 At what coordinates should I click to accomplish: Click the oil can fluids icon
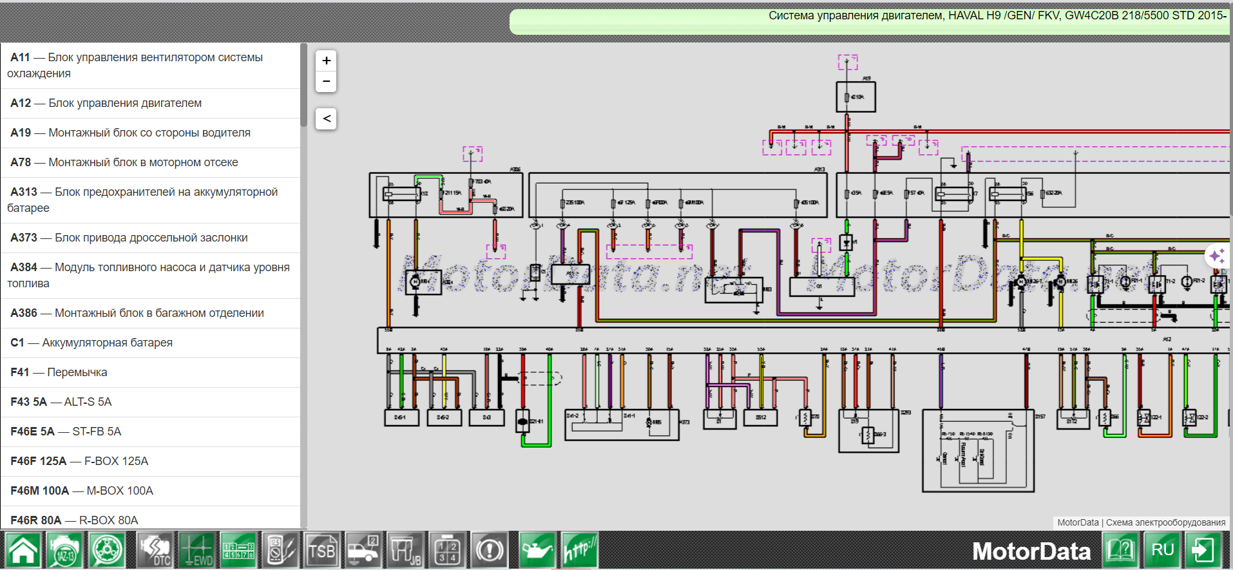pos(537,551)
